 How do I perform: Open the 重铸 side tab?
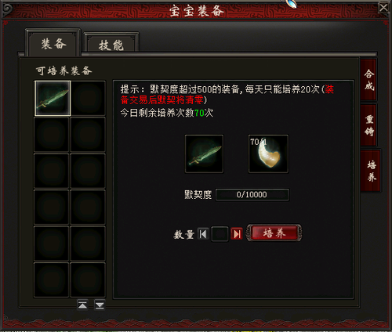[368, 125]
